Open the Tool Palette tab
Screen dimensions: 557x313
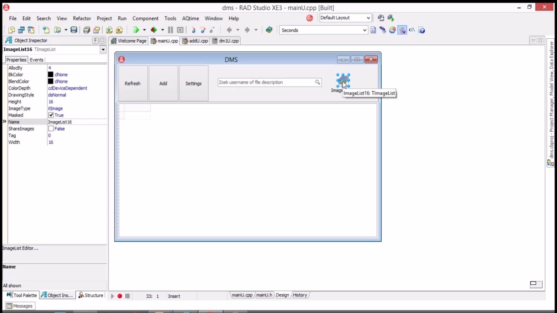(22, 296)
